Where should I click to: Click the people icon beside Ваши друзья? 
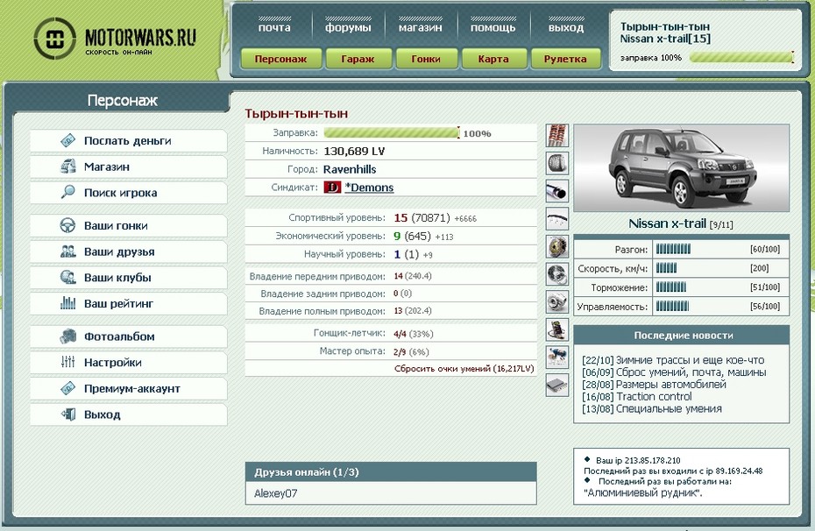click(68, 251)
